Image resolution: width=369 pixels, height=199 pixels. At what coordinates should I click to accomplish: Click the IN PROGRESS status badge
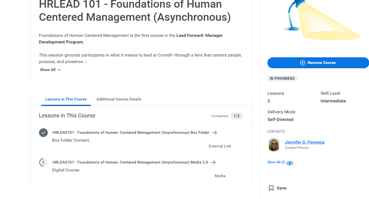click(282, 78)
